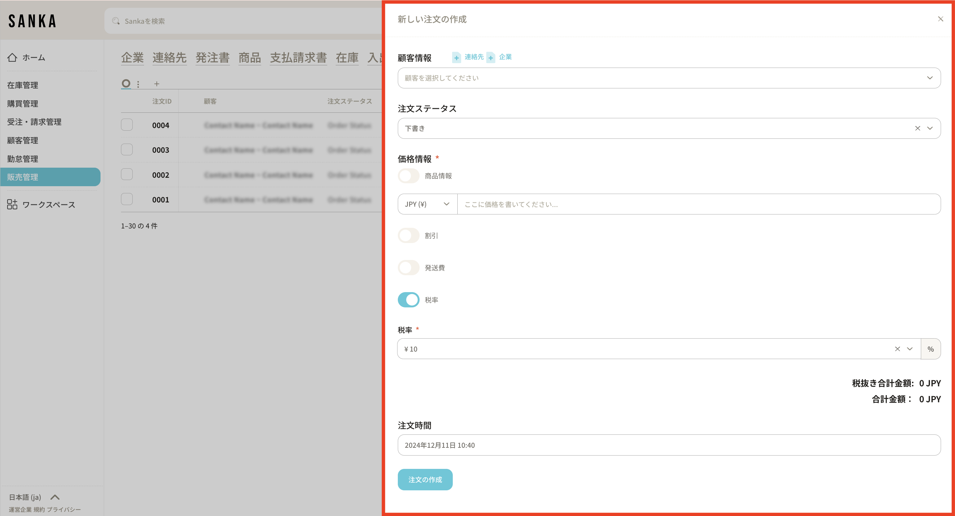
Task: Open Workspace via grid icon
Action: click(x=12, y=204)
